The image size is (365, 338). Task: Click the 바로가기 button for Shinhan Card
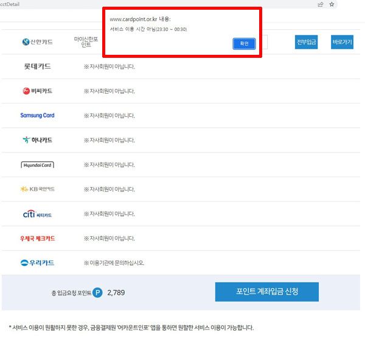tap(342, 42)
